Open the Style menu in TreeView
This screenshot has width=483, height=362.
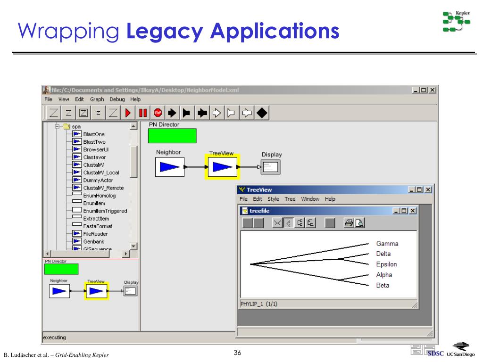273,199
